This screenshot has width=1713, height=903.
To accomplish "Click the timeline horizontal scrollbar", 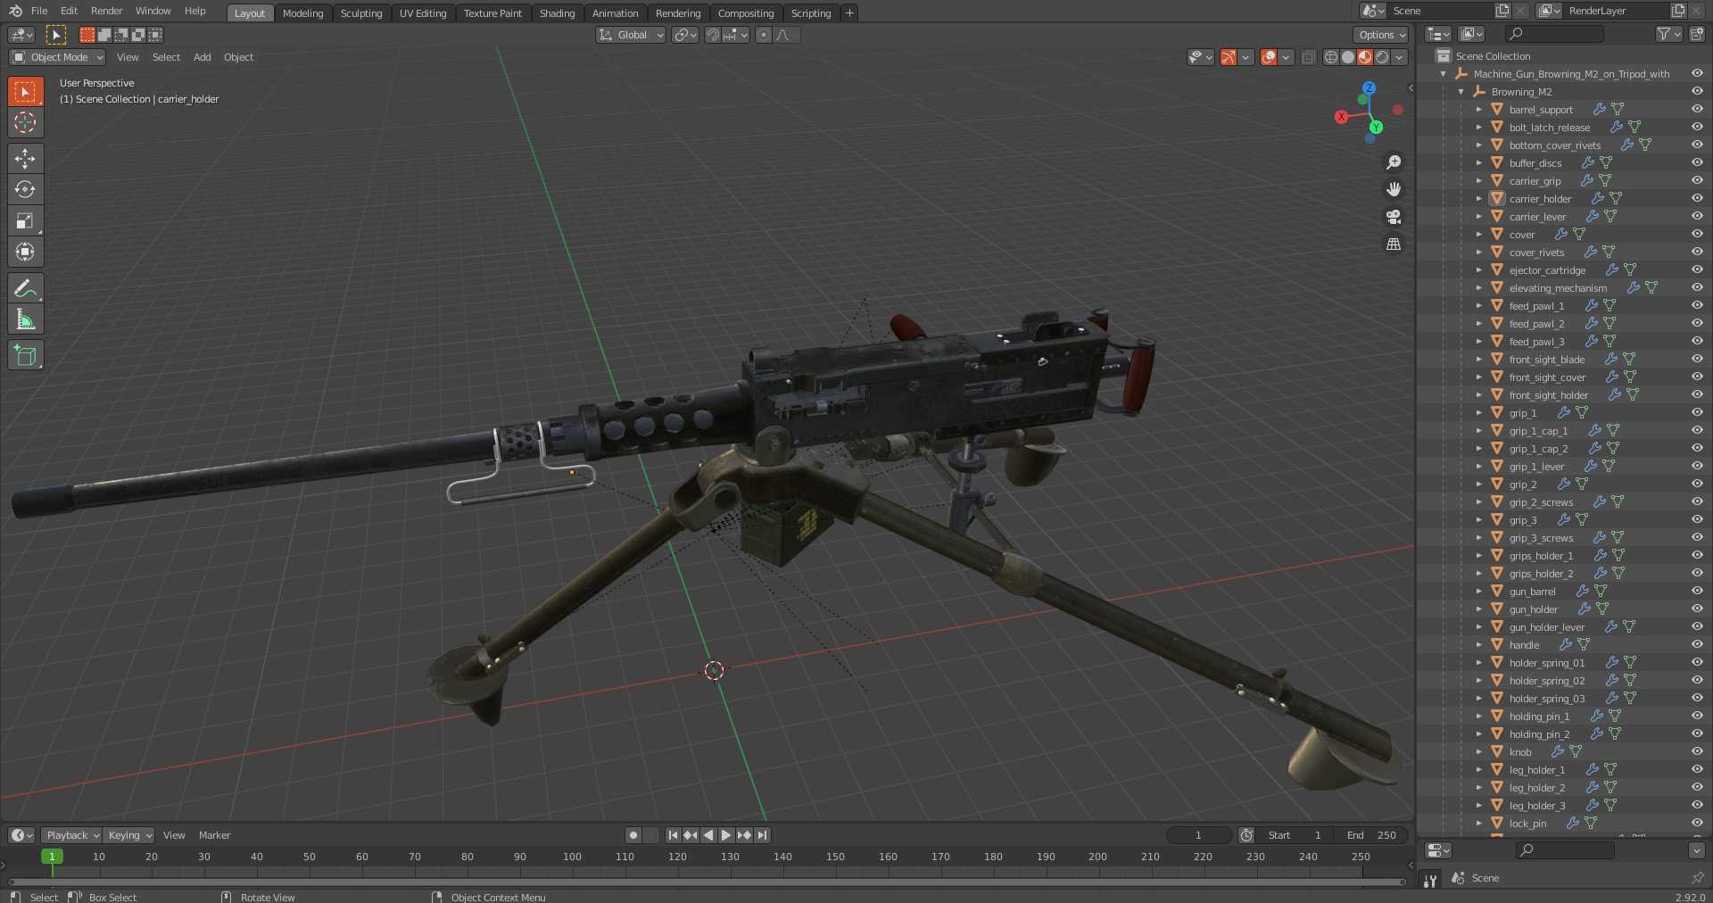I will [705, 882].
